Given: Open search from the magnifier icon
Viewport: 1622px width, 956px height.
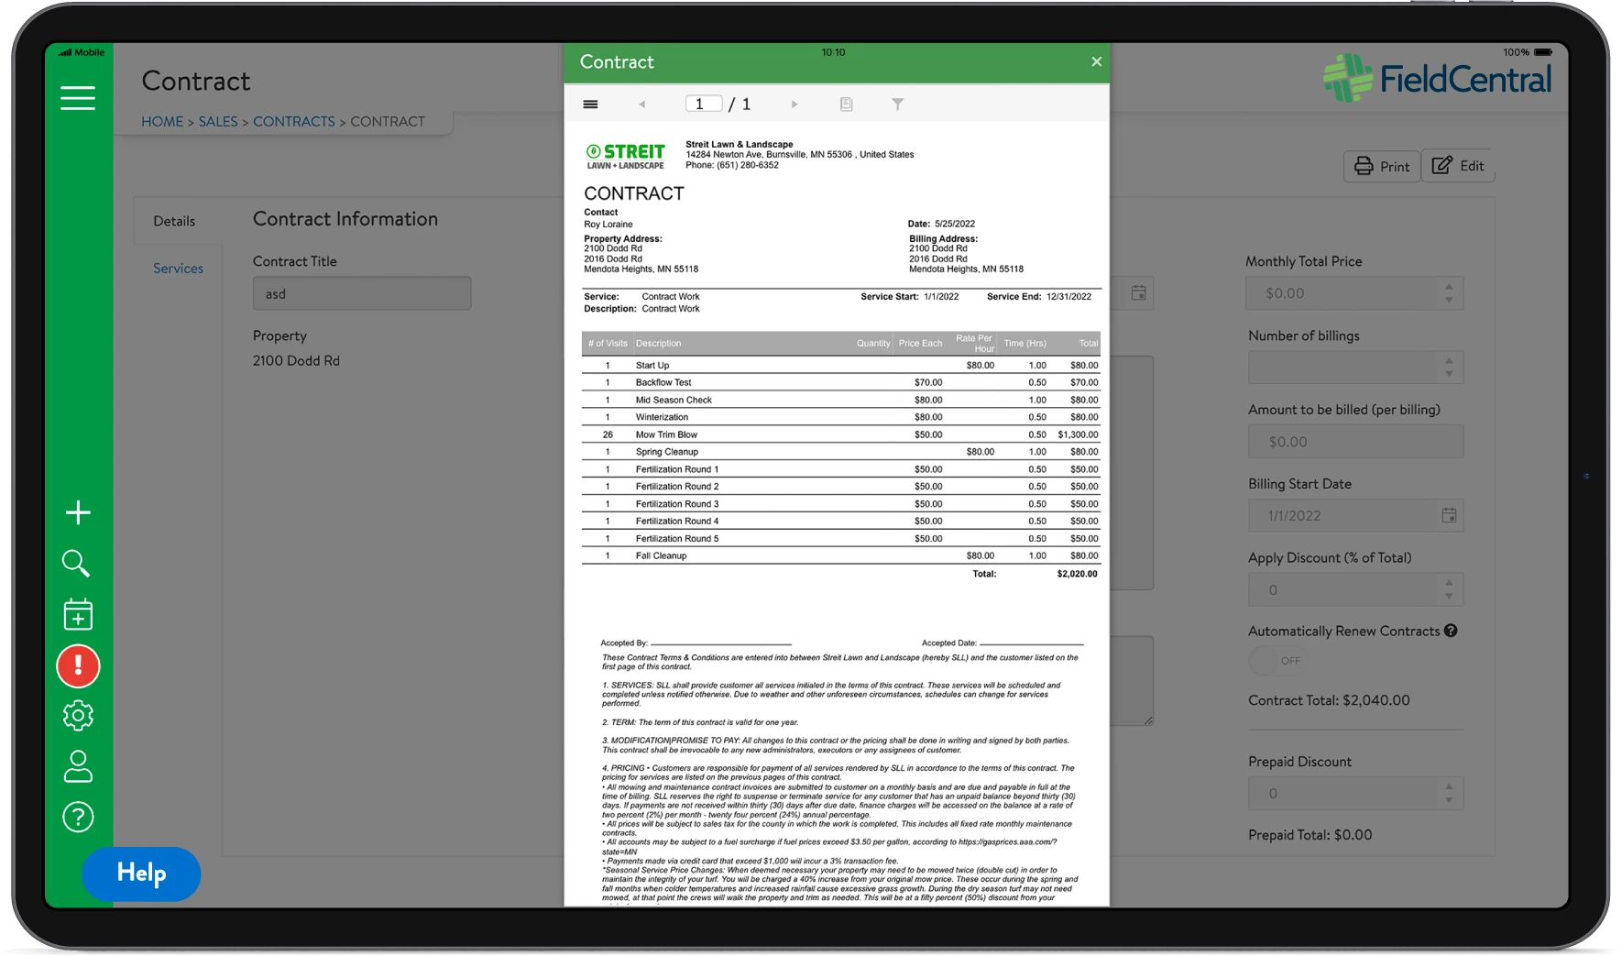Looking at the screenshot, I should [x=76, y=563].
